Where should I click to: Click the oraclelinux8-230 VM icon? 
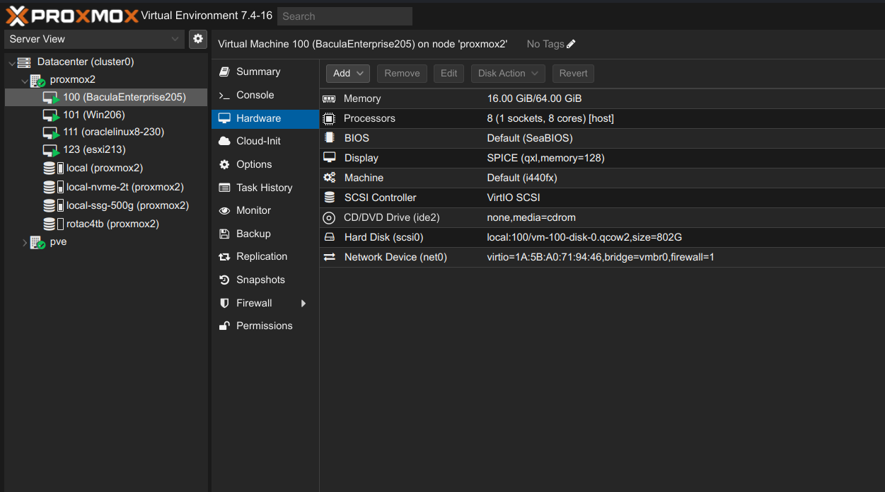point(51,132)
